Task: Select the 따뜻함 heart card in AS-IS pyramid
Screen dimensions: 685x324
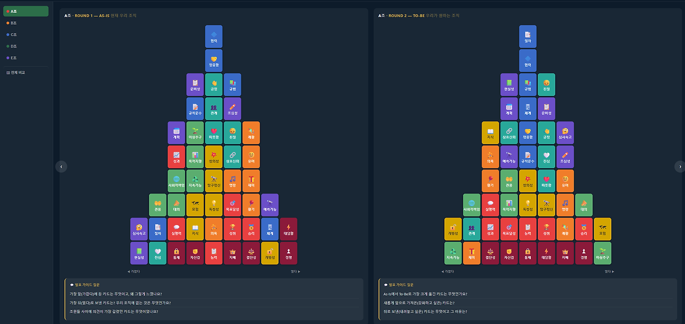Action: tap(214, 133)
